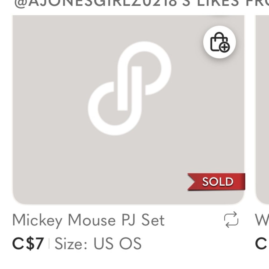Open the Mickey Mouse PJ Set listing title
Image resolution: width=269 pixels, height=269 pixels.
(x=88, y=220)
